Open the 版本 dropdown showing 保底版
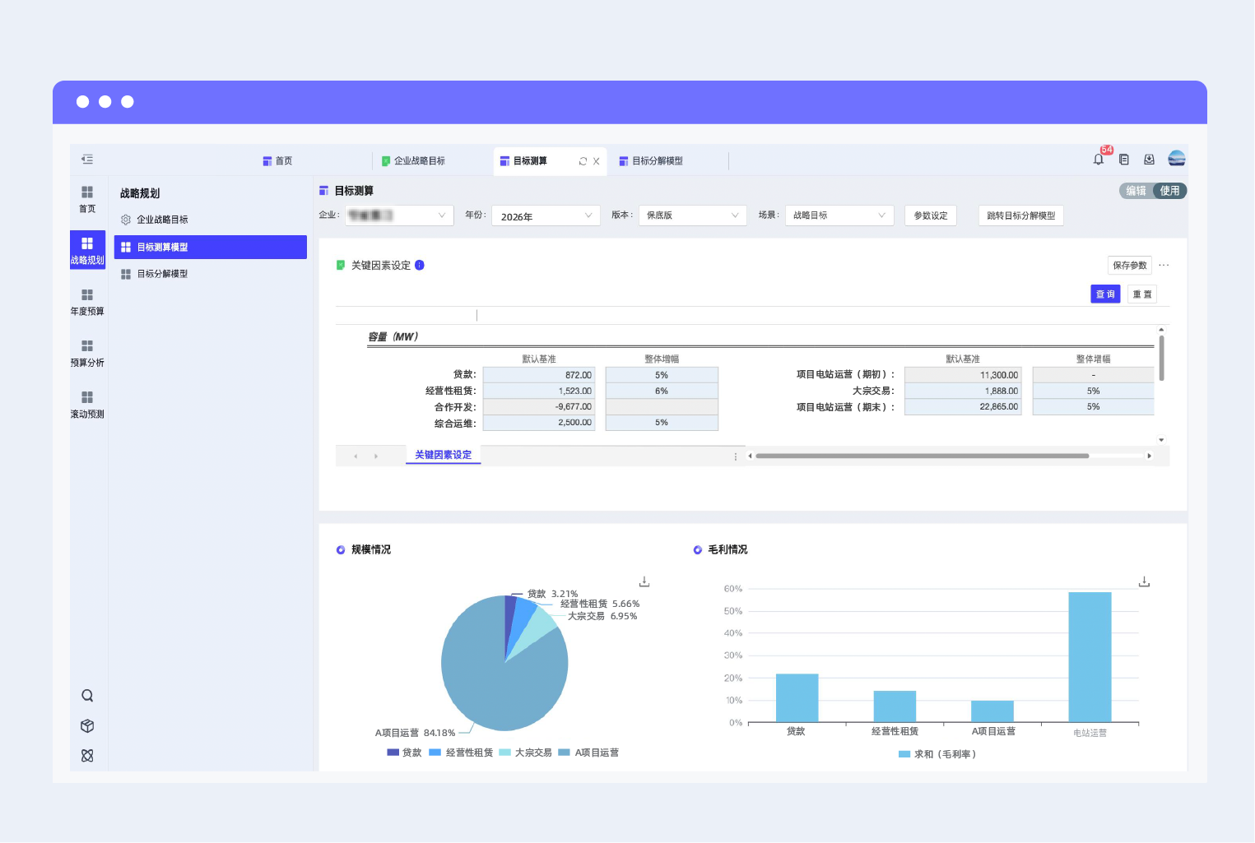1255x843 pixels. click(x=692, y=215)
